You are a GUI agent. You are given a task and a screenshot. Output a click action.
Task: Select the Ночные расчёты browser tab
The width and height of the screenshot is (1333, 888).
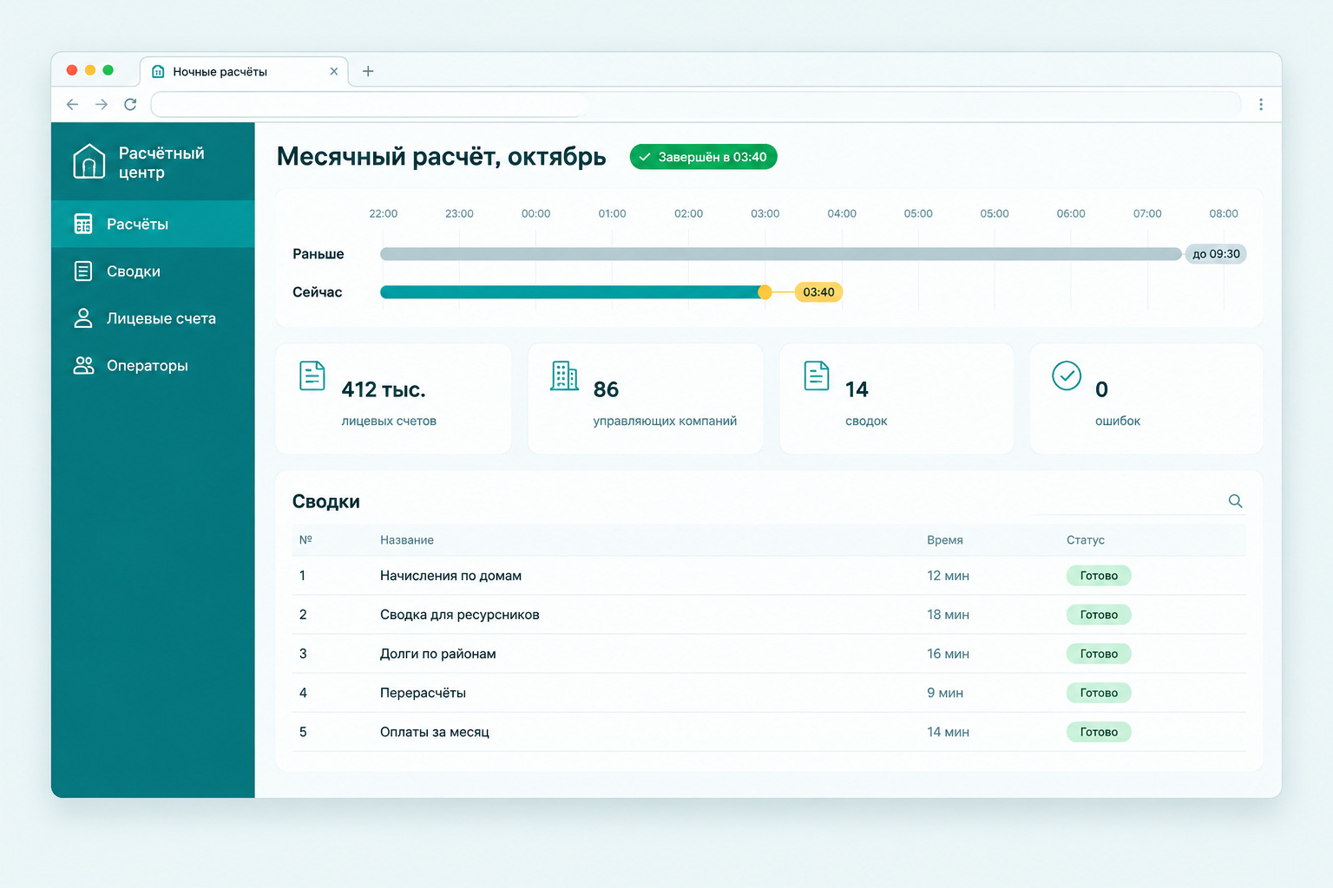[x=244, y=71]
